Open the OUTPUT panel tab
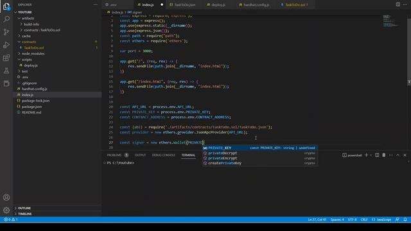This screenshot has height=231, width=411. click(140, 155)
